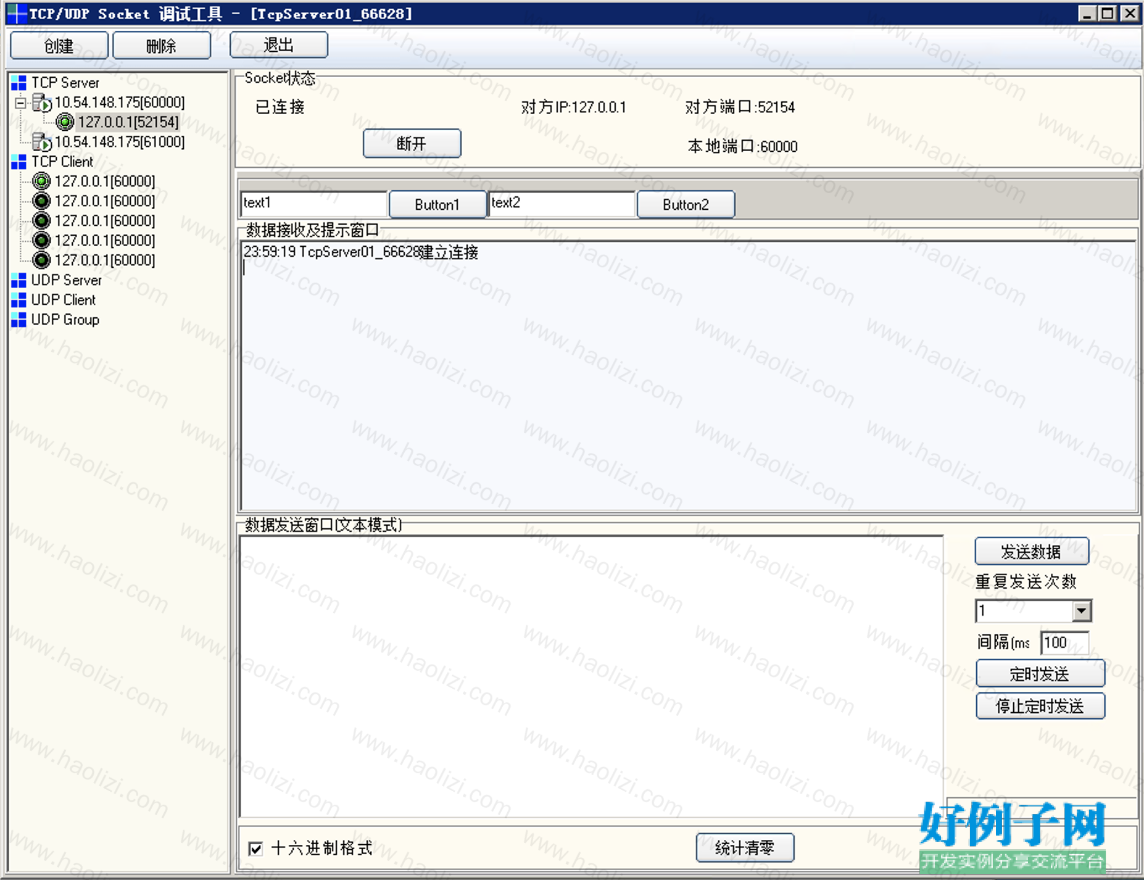Click green connection icon for 127.0.0.1[52154]

pyautogui.click(x=65, y=122)
